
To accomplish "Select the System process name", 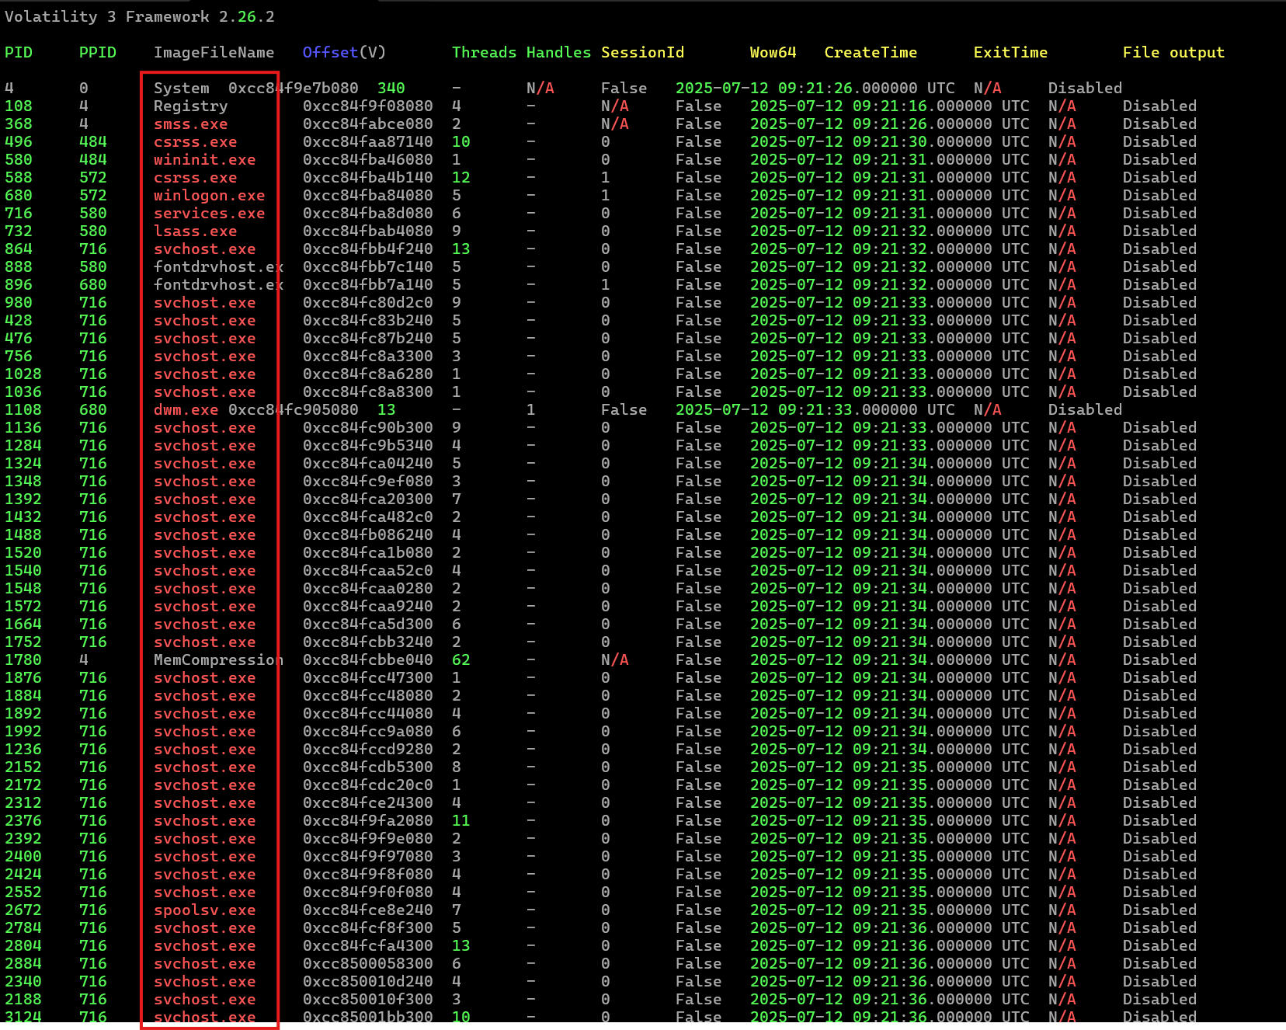I will (181, 88).
